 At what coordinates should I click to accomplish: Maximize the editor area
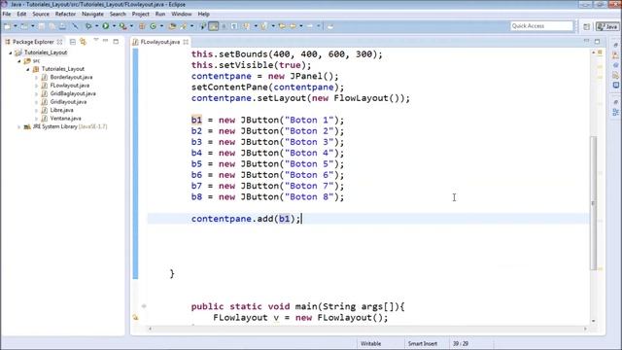click(597, 41)
